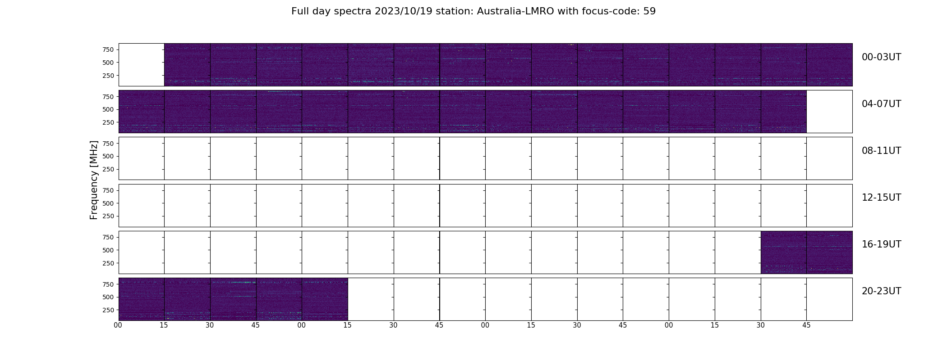The width and height of the screenshot is (947, 360).
Task: Select the "08-11UT" row label
Action: pyautogui.click(x=881, y=151)
